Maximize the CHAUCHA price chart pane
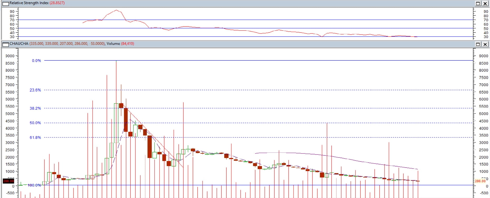This screenshot has height=198, width=490. click(478, 44)
